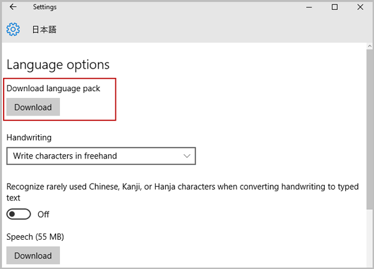Click the scrollbar track below the thumb
Image resolution: width=374 pixels, height=269 pixels.
[370, 238]
